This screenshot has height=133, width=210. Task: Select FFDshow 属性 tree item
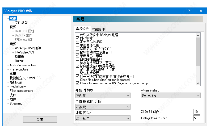click(24, 40)
